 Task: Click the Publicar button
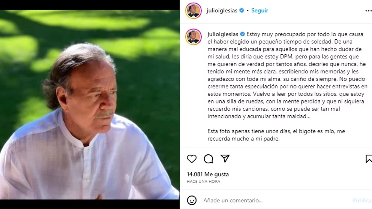click(x=362, y=200)
